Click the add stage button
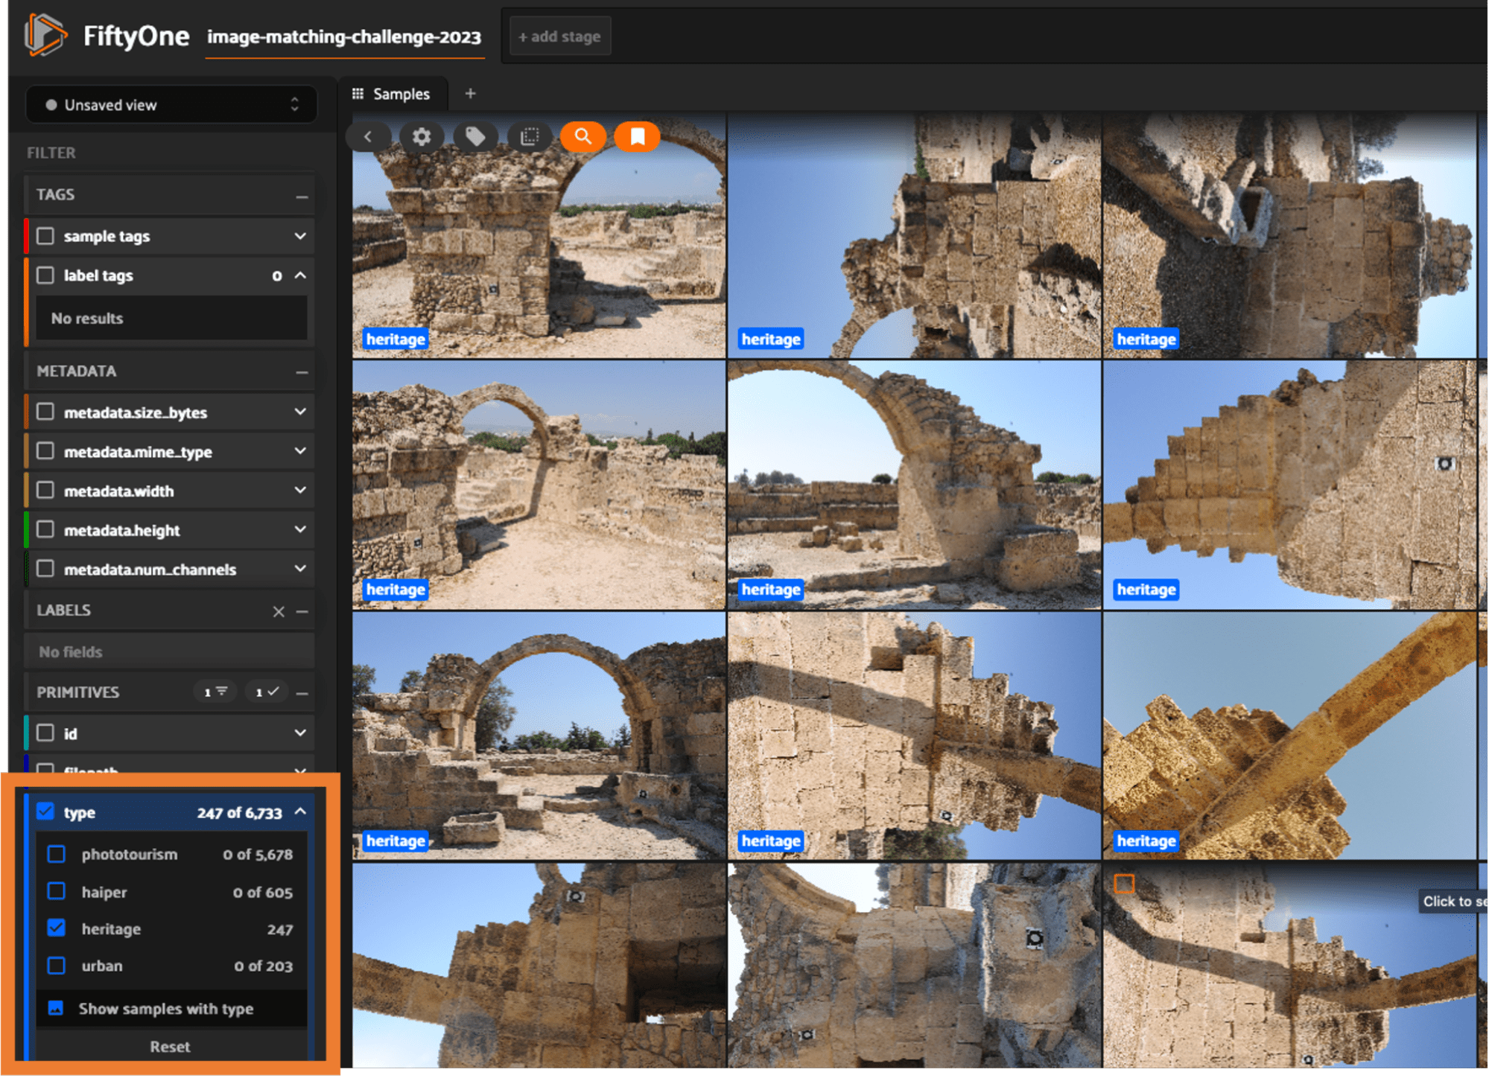 pos(559,36)
